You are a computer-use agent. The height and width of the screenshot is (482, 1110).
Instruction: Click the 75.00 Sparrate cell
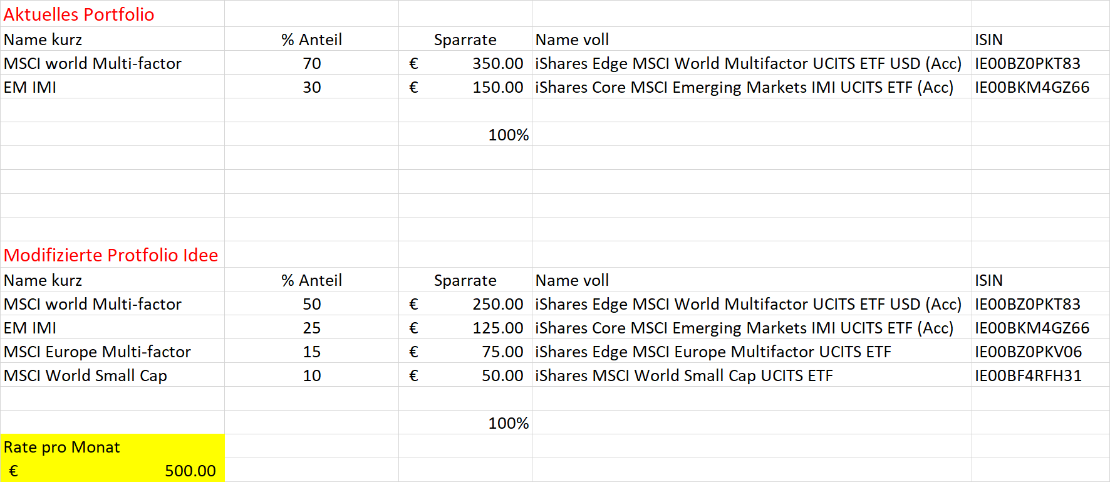coord(465,351)
